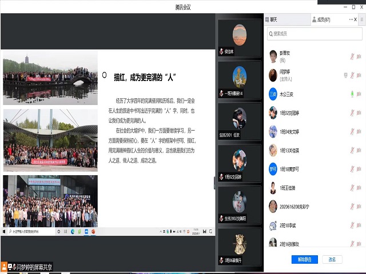
Task: Open the hamburger menu icon right of the panel
Action: [x=361, y=19]
